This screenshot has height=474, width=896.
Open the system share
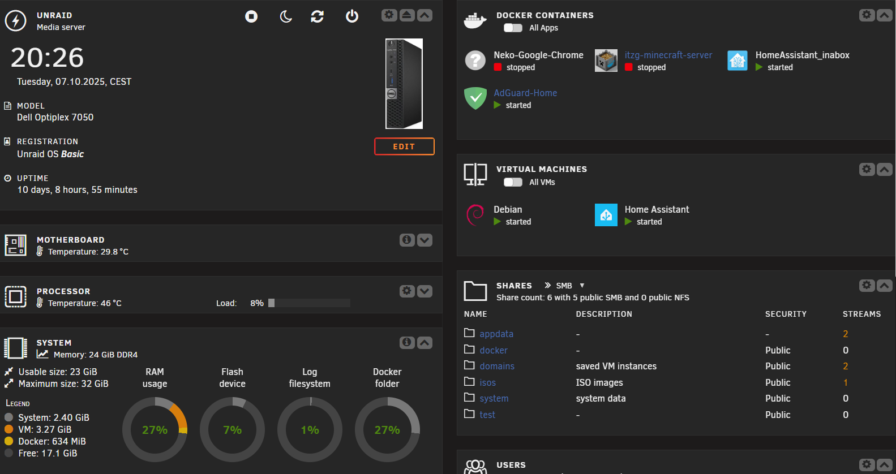(494, 398)
